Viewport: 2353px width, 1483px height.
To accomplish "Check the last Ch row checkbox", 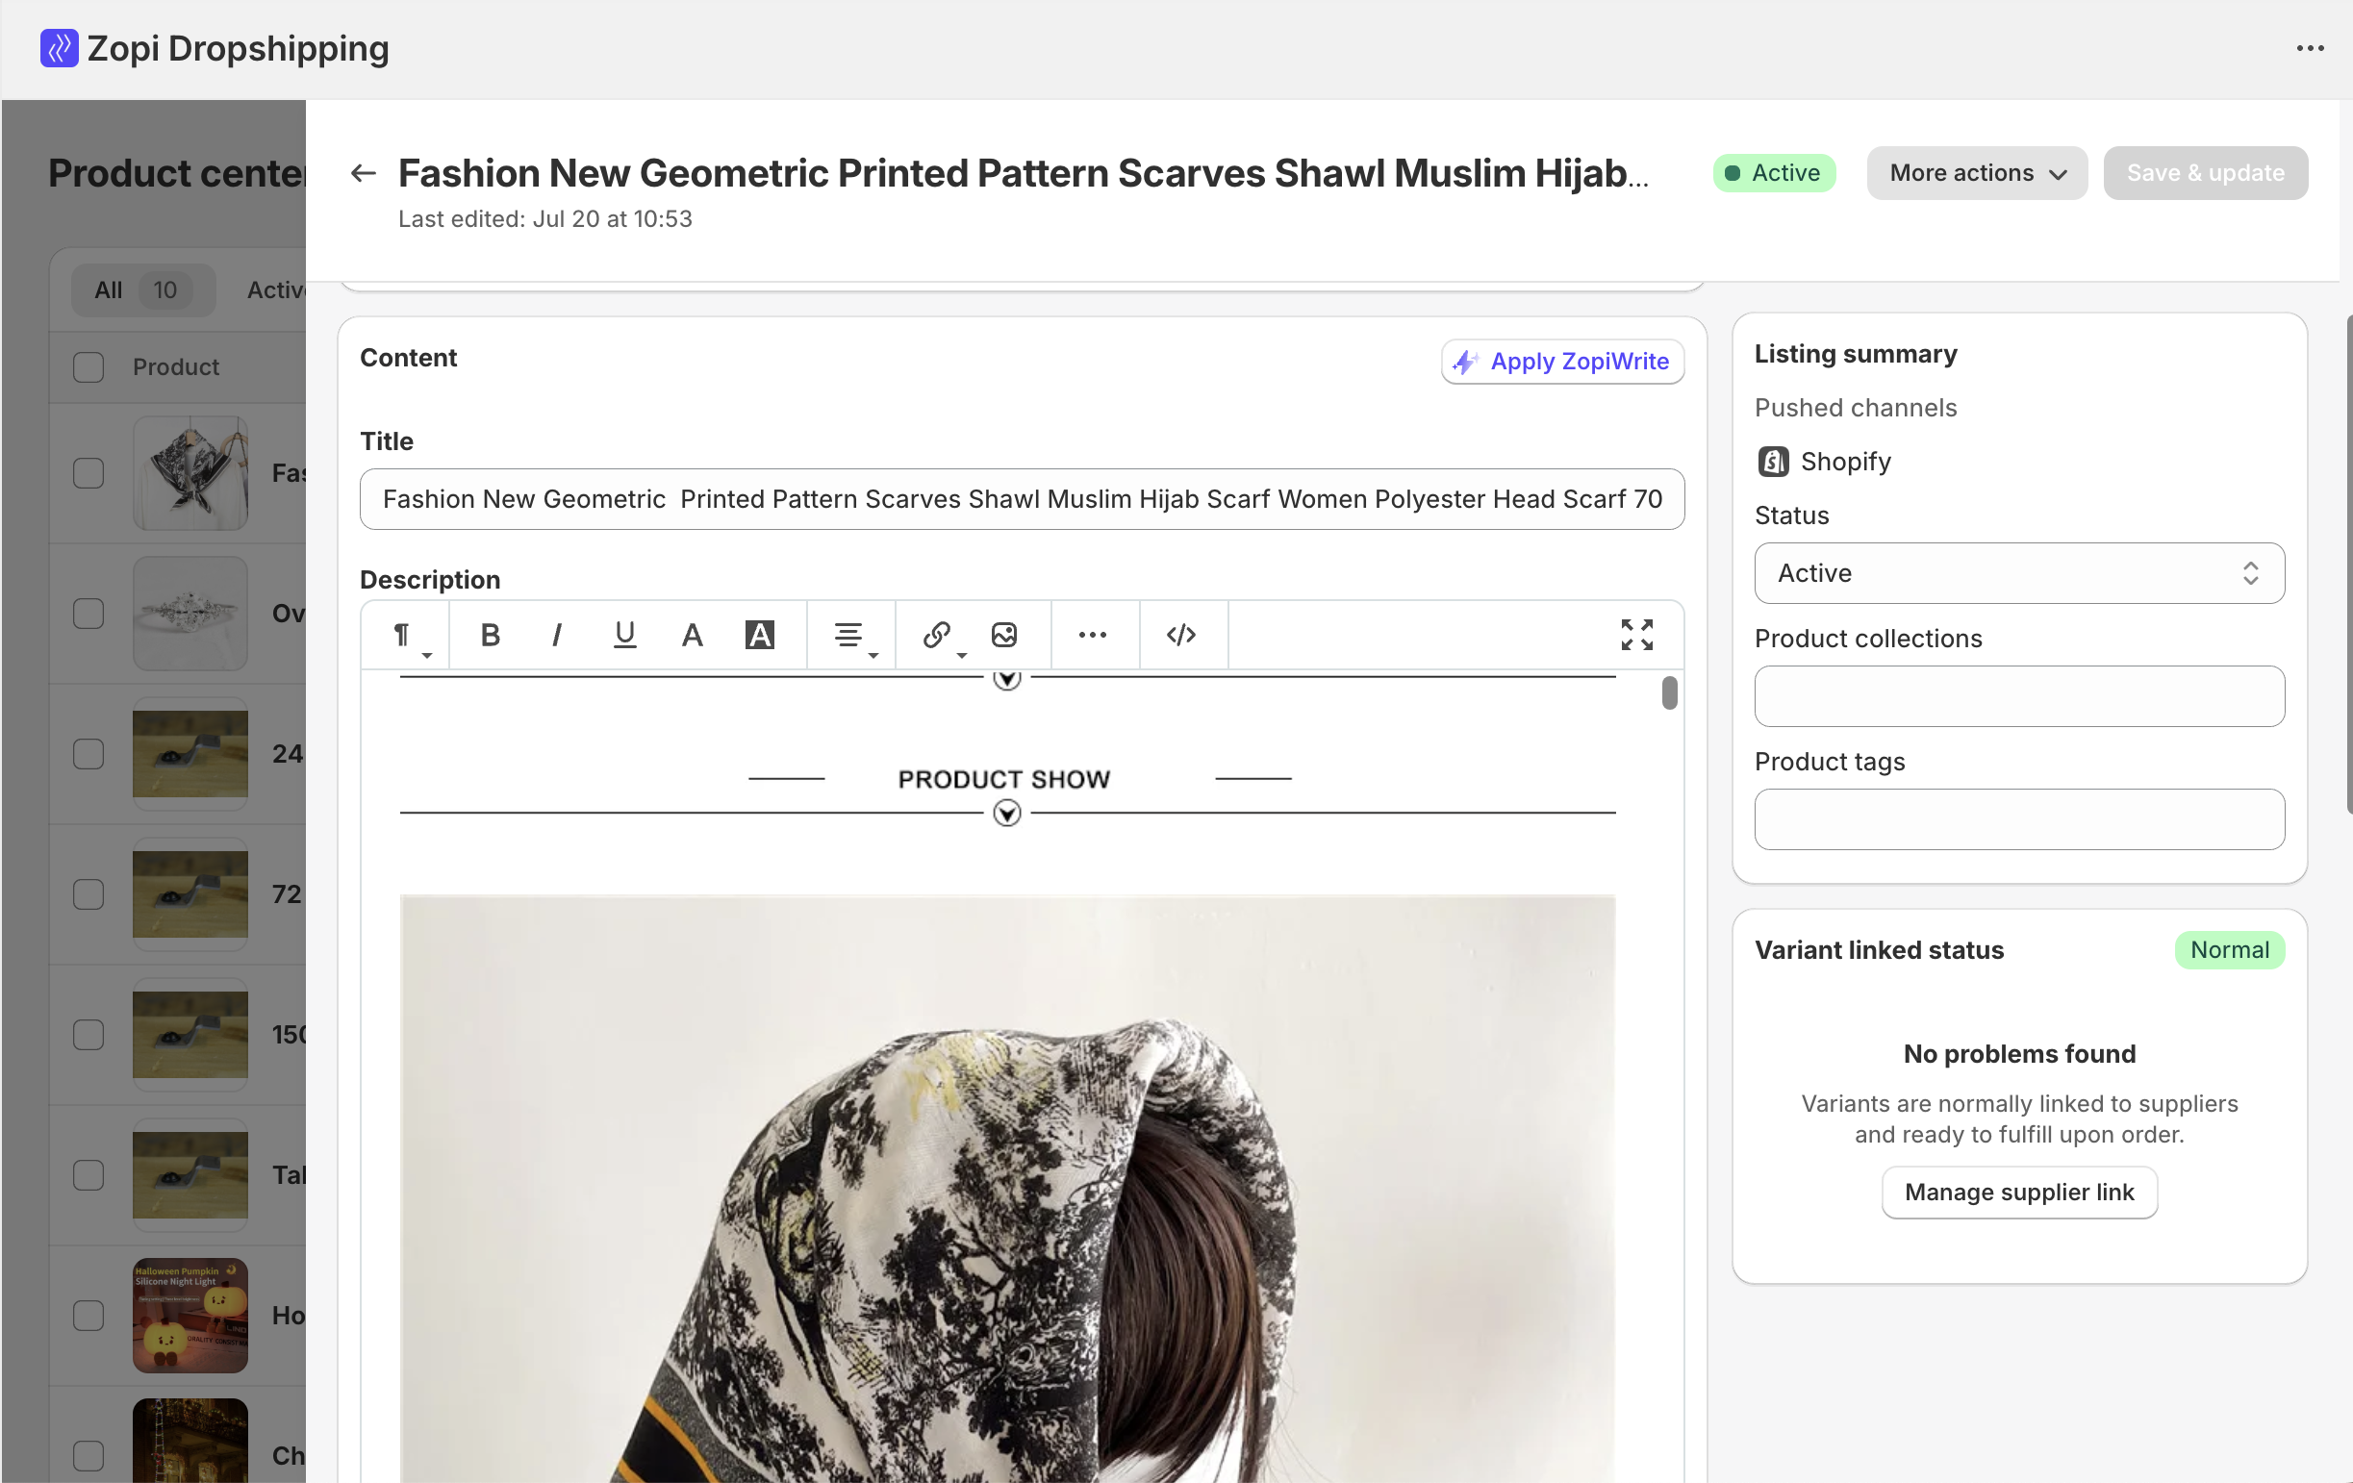I will 88,1456.
